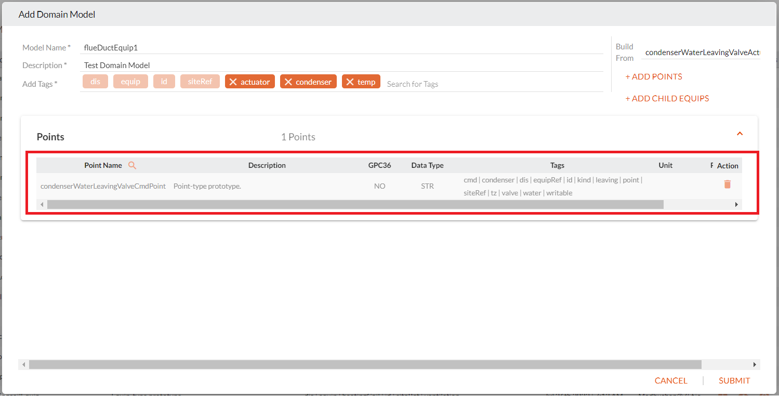Click the GPC36 column header
The height and width of the screenshot is (396, 779).
pyautogui.click(x=379, y=165)
